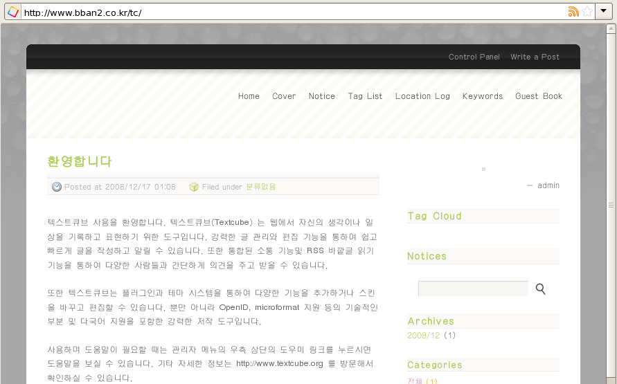Click the vertical scrollbar thumb
617x384 pixels.
click(x=611, y=205)
